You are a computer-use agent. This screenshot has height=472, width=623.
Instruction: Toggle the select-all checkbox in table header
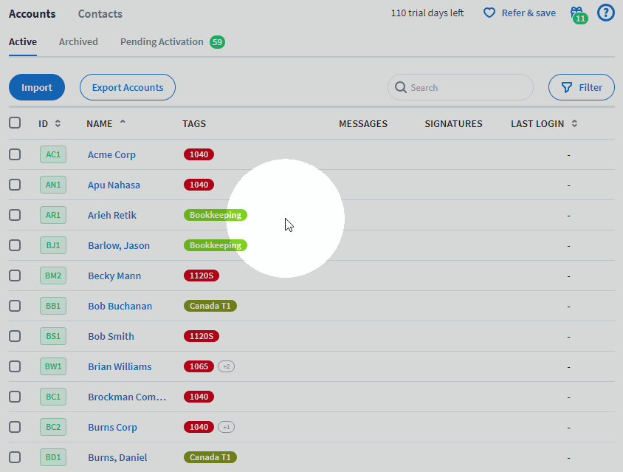pyautogui.click(x=15, y=123)
